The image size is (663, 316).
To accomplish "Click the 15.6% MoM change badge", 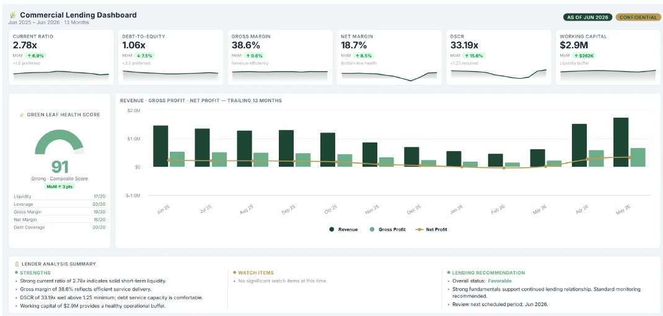I will tap(474, 55).
